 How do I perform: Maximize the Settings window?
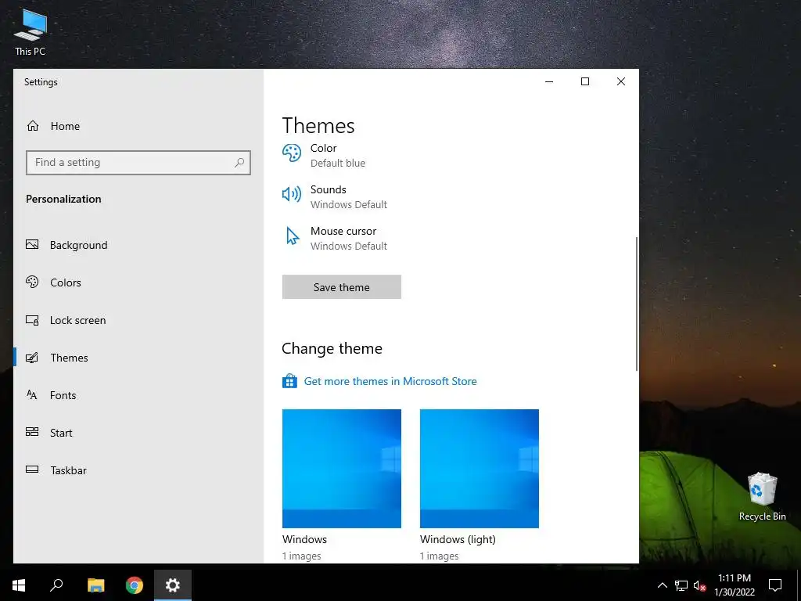click(585, 81)
